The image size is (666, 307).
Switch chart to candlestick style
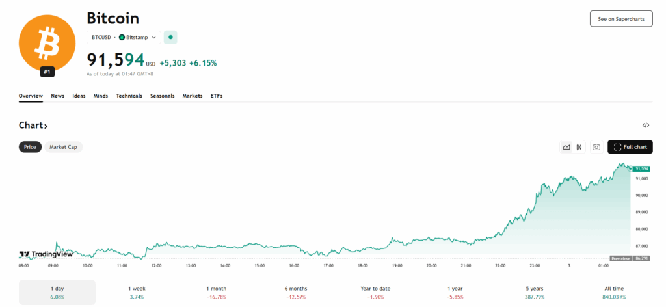click(578, 147)
